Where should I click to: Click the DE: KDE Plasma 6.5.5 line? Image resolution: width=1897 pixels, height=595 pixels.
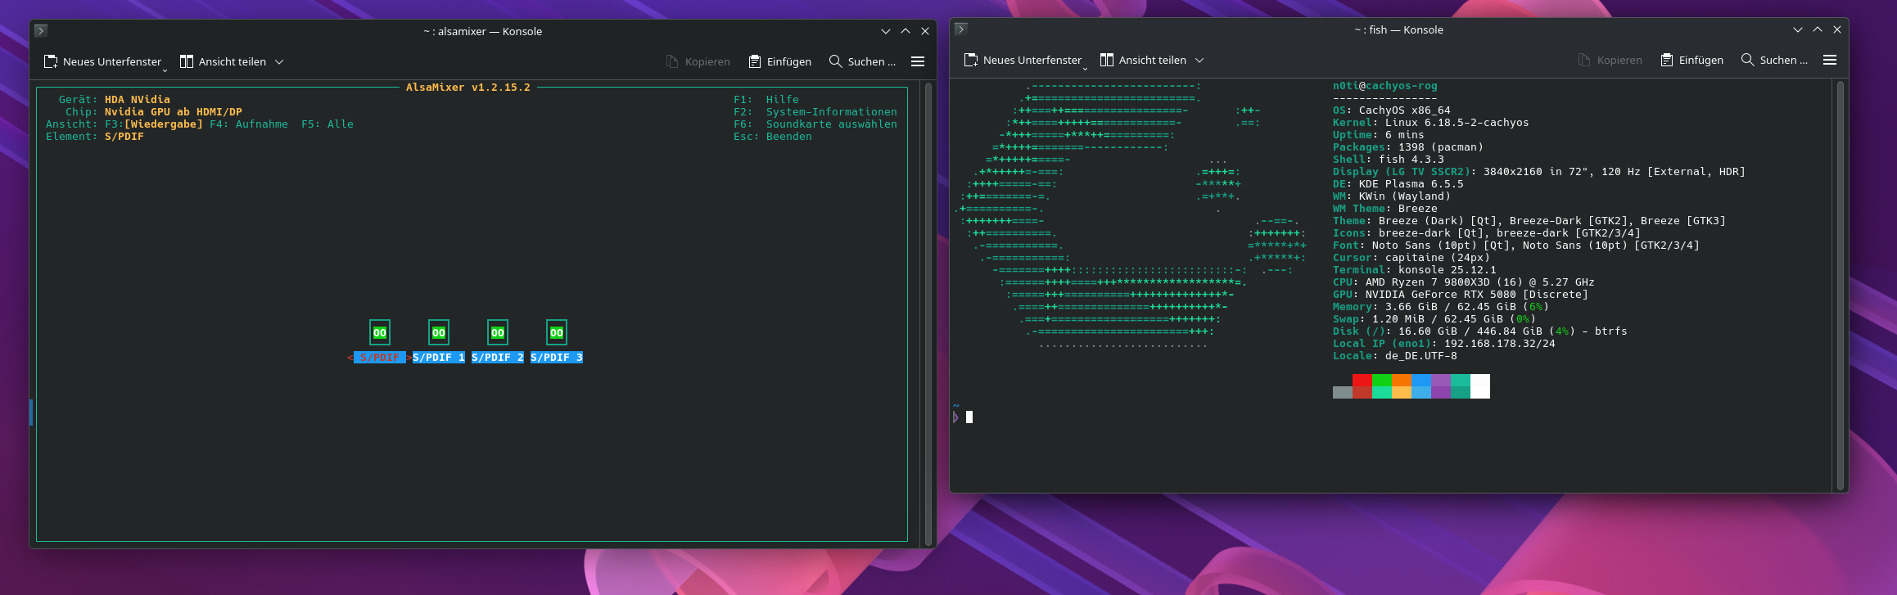click(1398, 184)
